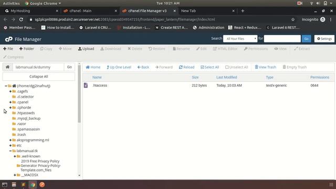The width and height of the screenshot is (336, 189).
Task: Open the All Your Files search dropdown
Action: [240, 39]
